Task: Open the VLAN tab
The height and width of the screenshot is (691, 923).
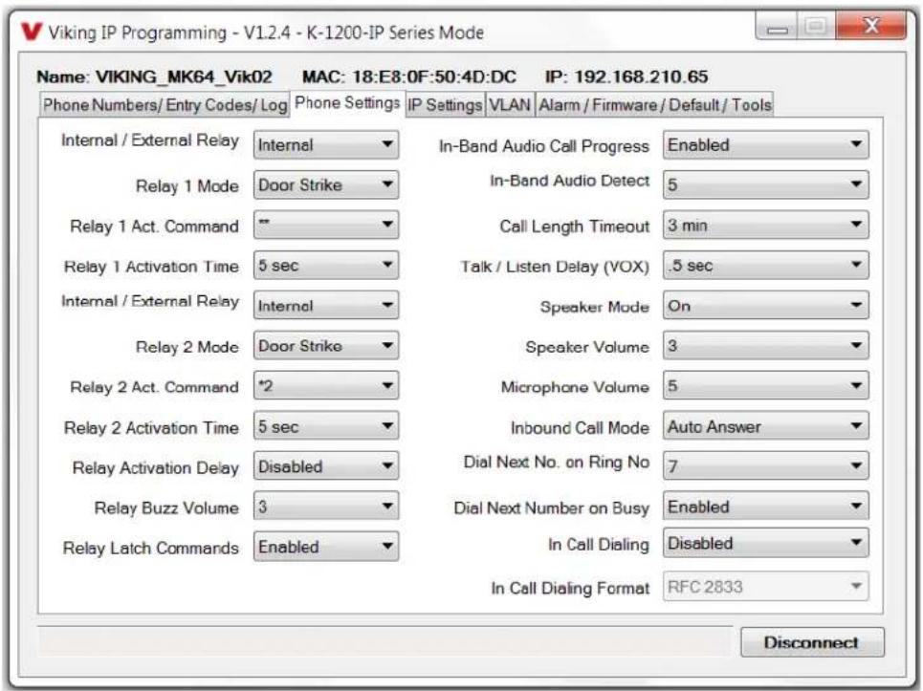Action: (510, 105)
